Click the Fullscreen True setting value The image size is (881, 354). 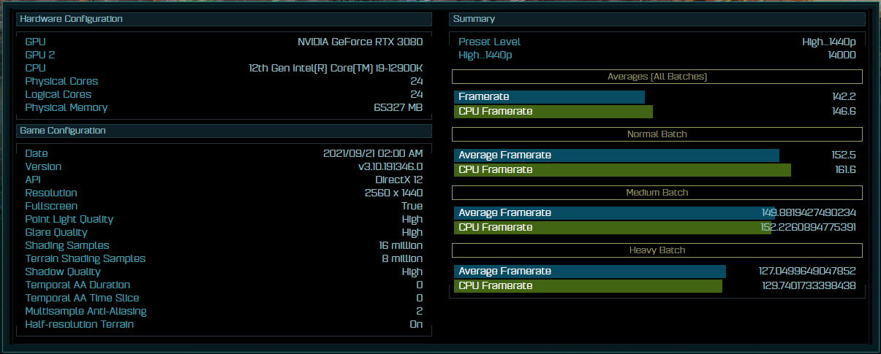[412, 207]
